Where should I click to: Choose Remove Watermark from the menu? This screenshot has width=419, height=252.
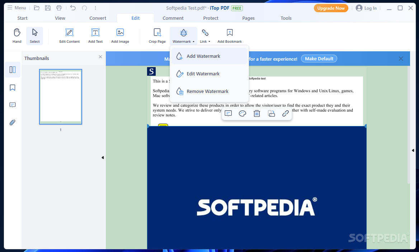[x=209, y=92]
